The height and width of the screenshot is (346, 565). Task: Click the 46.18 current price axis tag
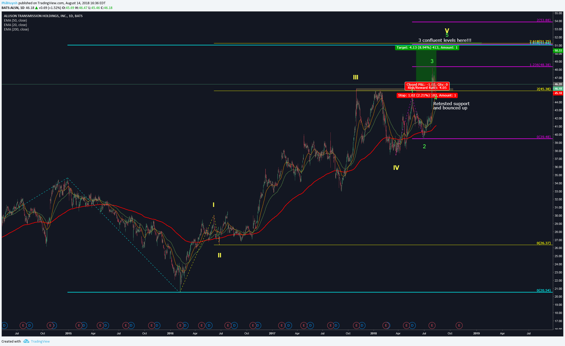click(558, 89)
